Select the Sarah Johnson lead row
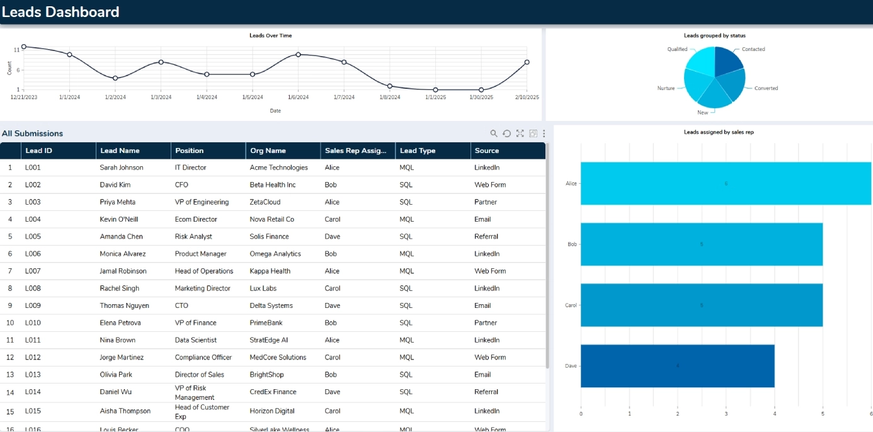The image size is (873, 432). click(x=122, y=168)
